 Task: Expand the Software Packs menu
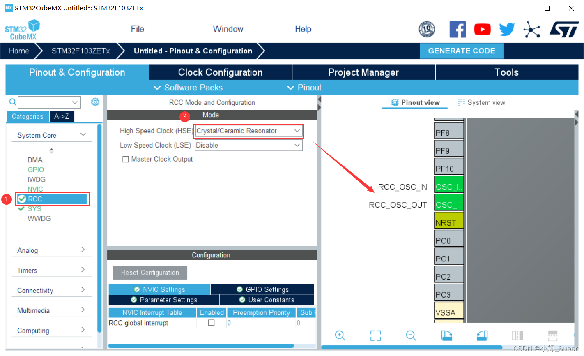point(188,88)
